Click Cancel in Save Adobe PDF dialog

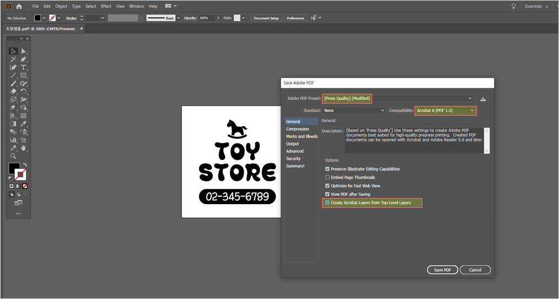point(475,270)
